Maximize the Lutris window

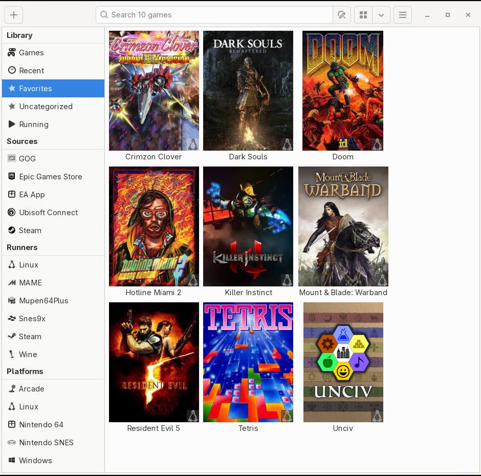[x=448, y=15]
